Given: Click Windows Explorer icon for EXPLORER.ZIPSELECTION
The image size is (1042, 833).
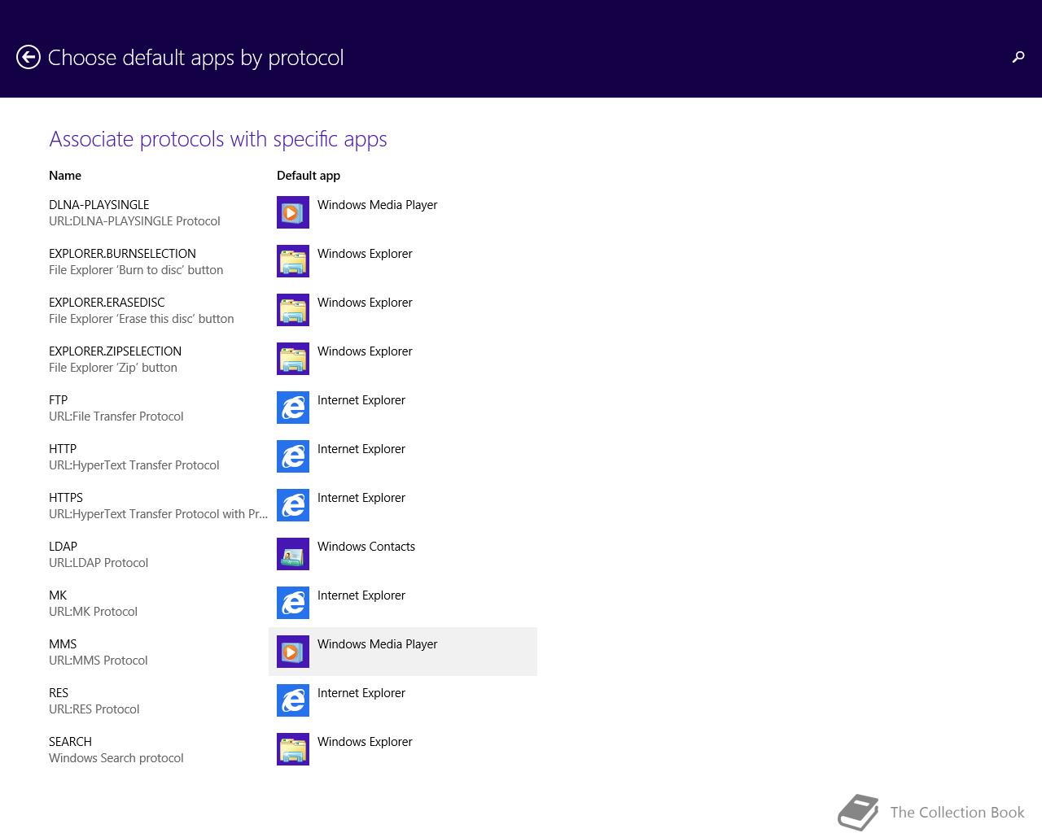Looking at the screenshot, I should point(293,359).
